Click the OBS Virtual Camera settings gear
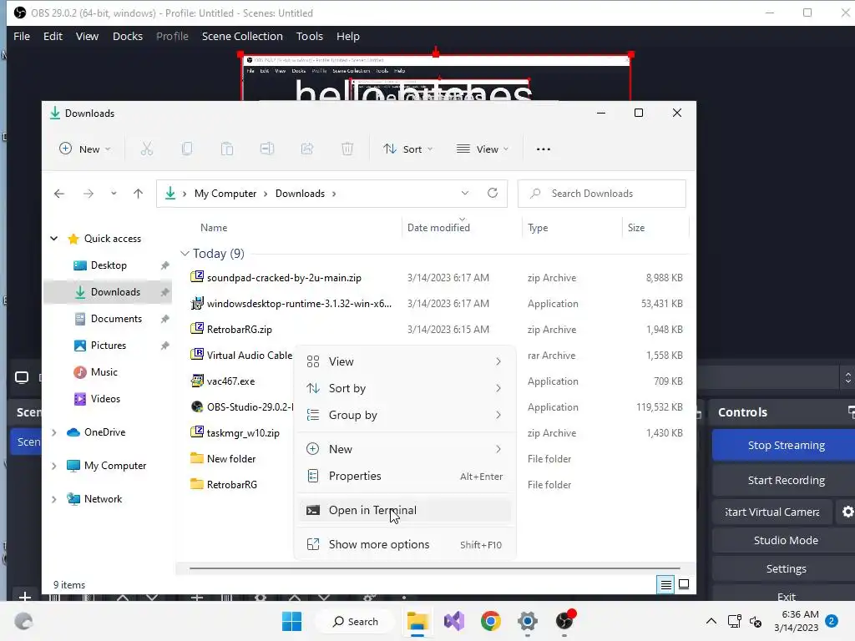The height and width of the screenshot is (641, 855). [847, 512]
